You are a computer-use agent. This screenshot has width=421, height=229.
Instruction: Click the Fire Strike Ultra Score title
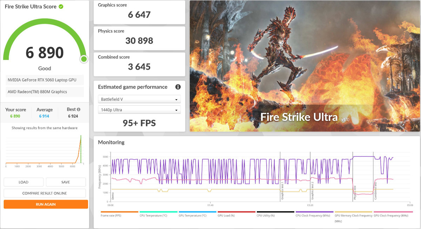click(31, 7)
